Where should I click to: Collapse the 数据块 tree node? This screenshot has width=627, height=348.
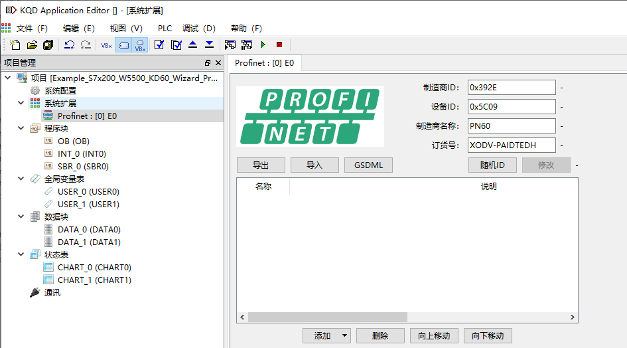(x=21, y=217)
